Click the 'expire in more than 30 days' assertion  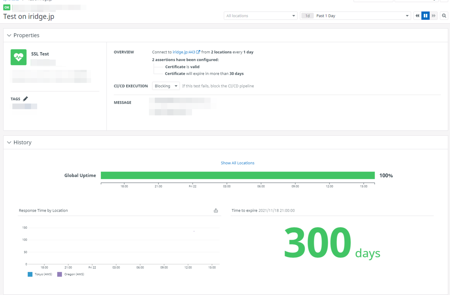pos(204,74)
